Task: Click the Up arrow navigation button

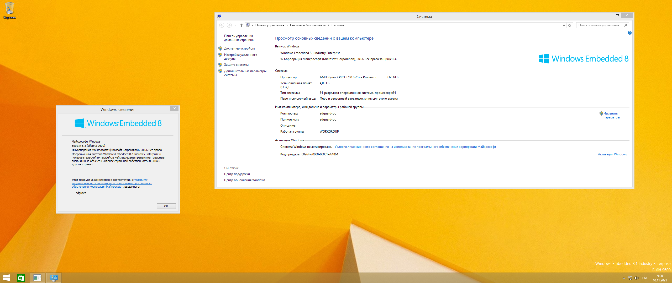Action: tap(241, 25)
